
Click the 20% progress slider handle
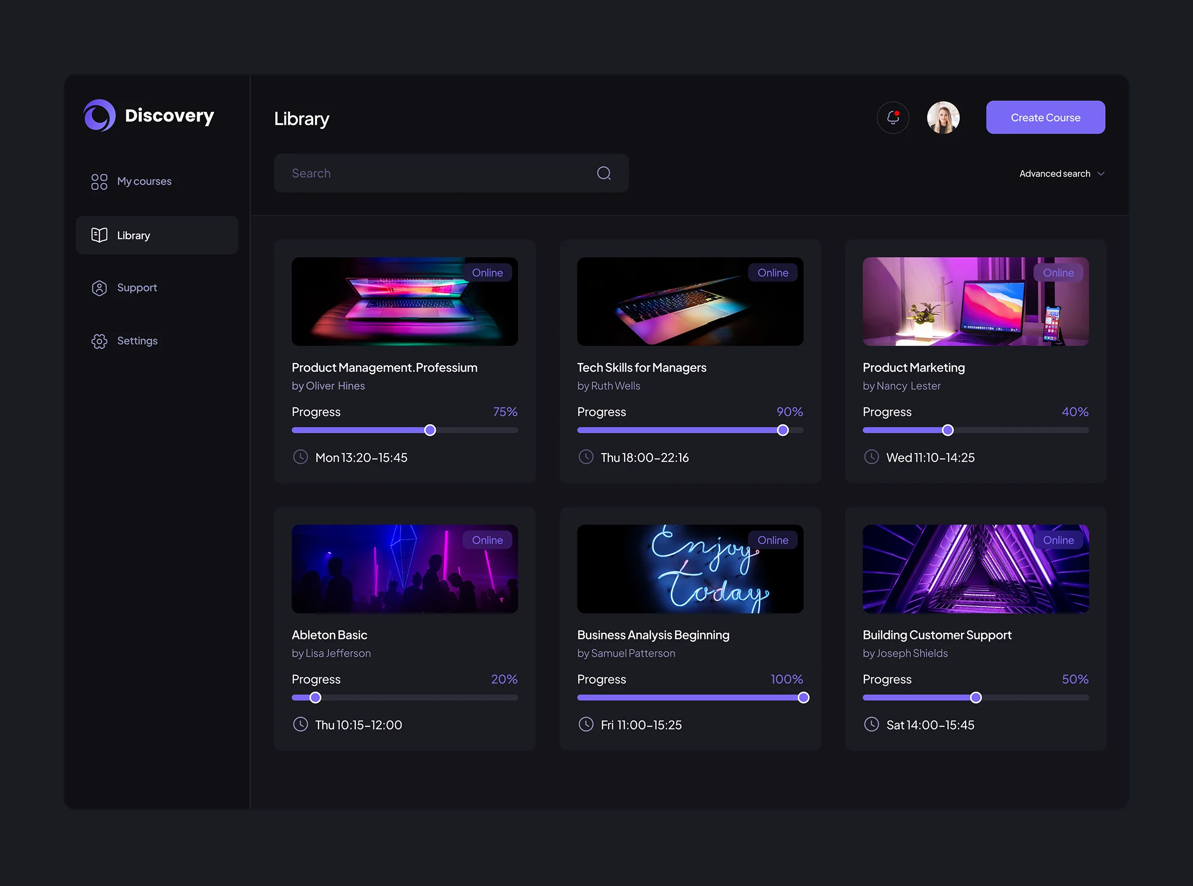coord(315,698)
